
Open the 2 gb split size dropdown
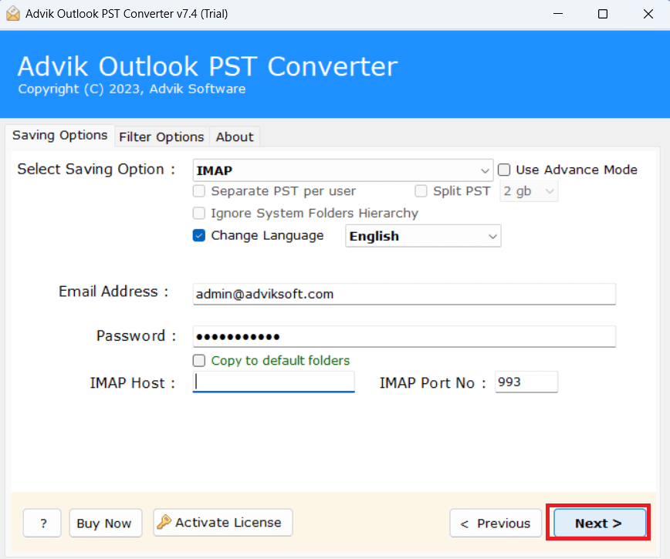pos(529,191)
